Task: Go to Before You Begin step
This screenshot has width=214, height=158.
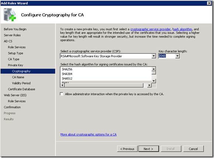Action: tap(15, 29)
